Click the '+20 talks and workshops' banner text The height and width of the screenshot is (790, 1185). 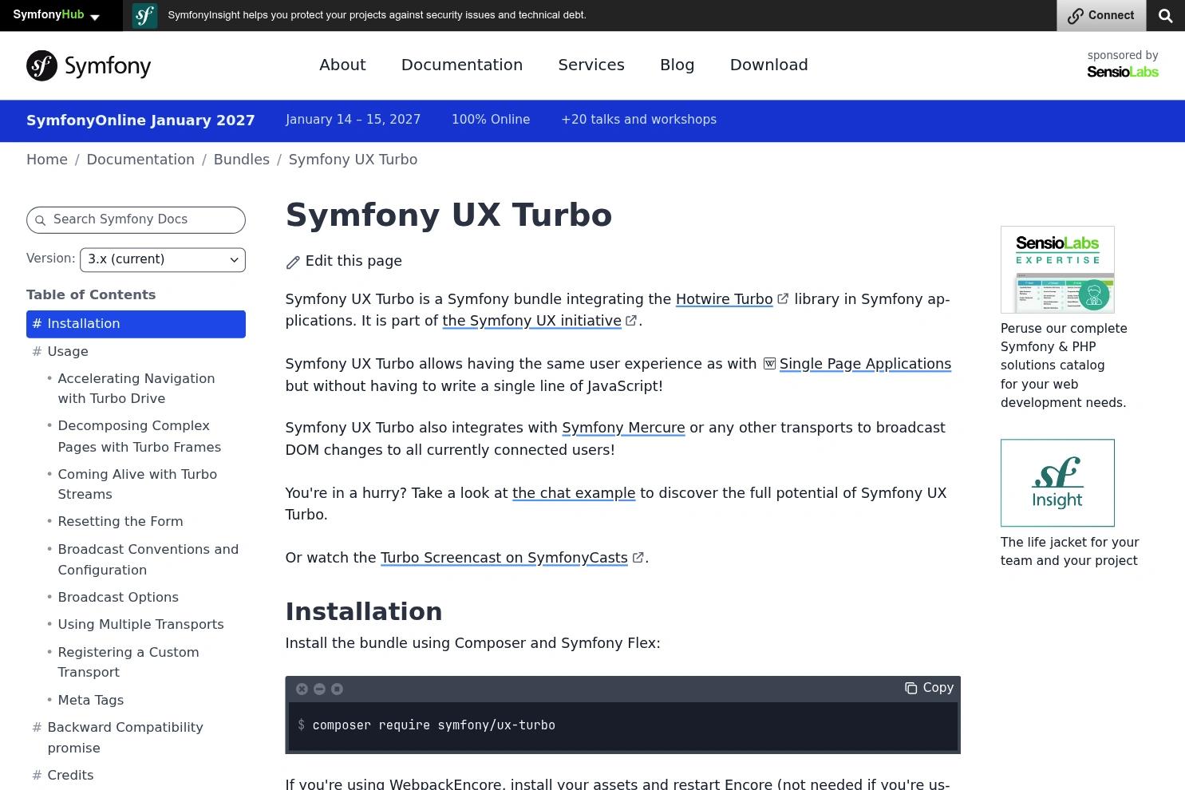tap(638, 120)
